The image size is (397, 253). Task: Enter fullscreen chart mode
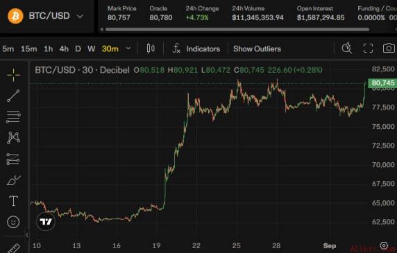368,49
